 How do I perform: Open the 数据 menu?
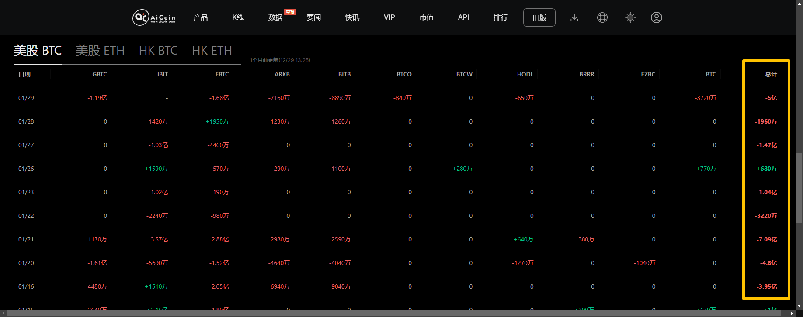275,17
